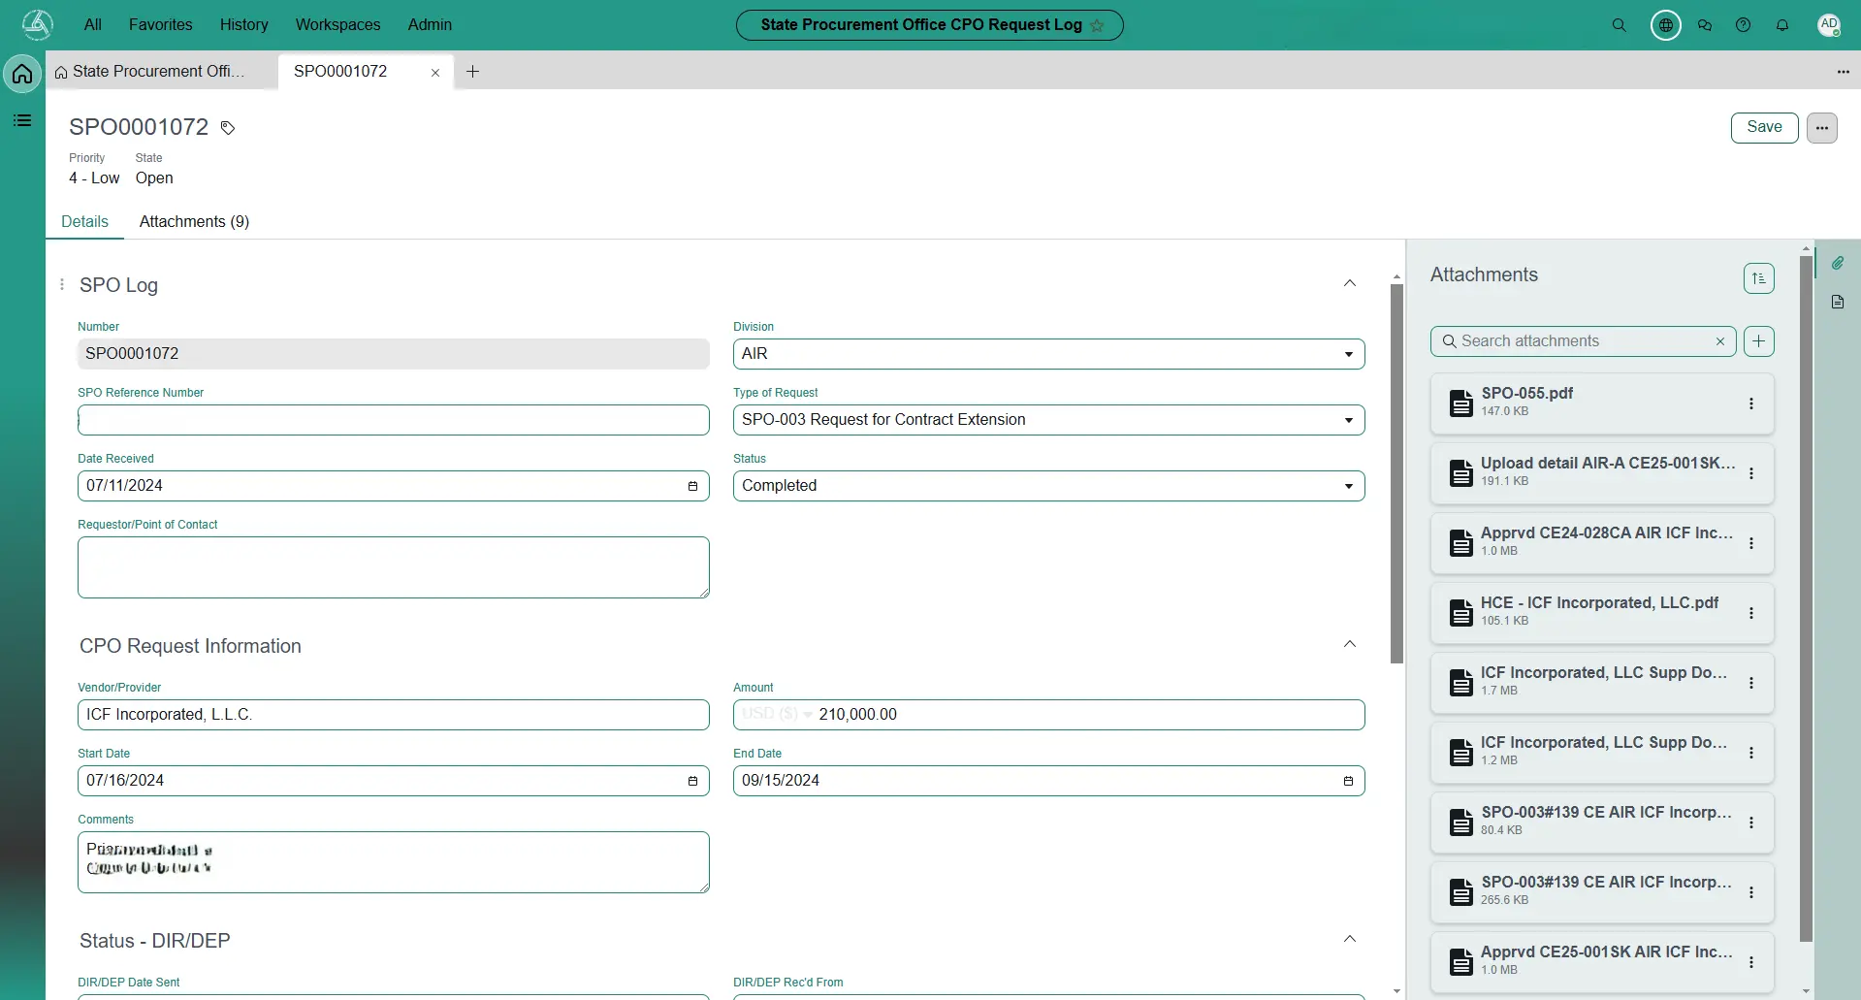Click the attachments panel scrollbar
Viewport: 1861px width, 1000px height.
click(x=1806, y=598)
